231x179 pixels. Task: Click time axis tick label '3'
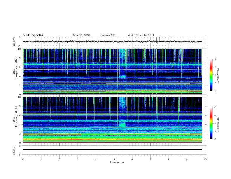pyautogui.click(x=78, y=159)
